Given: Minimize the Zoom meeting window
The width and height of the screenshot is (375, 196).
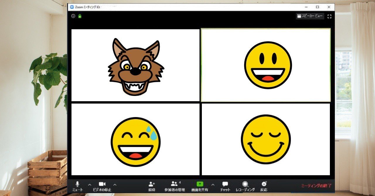Looking at the screenshot, I should [x=306, y=7].
